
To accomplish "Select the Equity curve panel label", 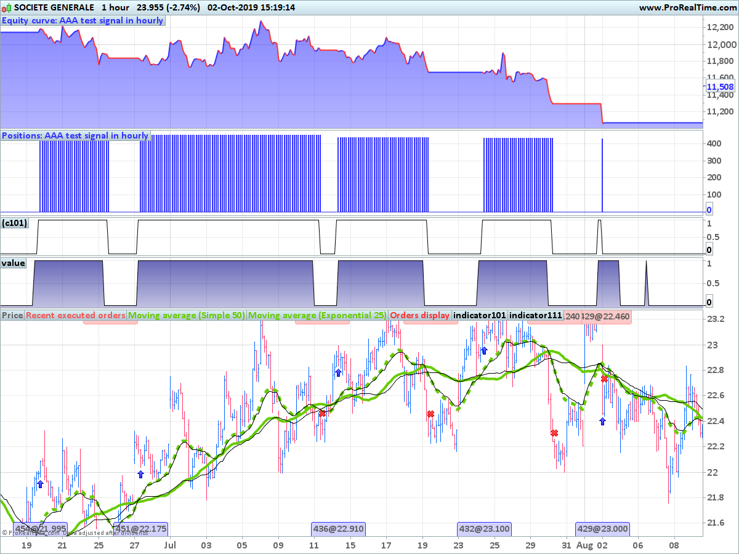I will 83,20.
